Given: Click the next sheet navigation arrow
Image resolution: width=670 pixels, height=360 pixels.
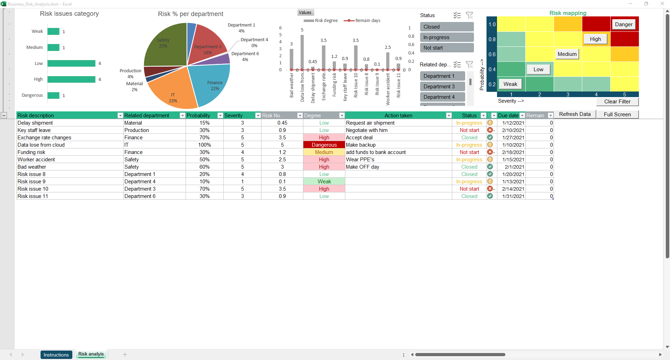Looking at the screenshot, I should [22, 354].
